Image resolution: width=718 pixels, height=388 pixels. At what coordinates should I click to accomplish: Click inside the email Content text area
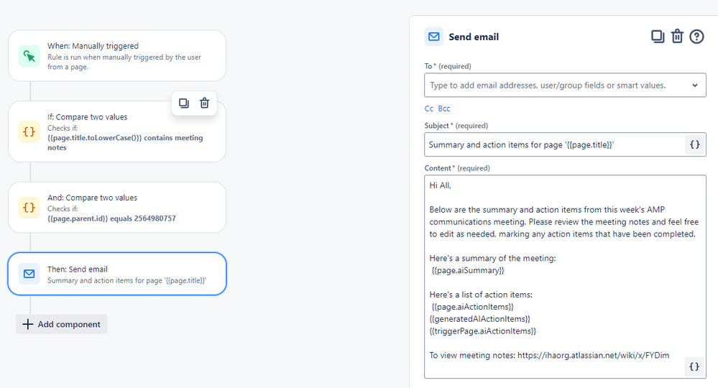(x=565, y=277)
